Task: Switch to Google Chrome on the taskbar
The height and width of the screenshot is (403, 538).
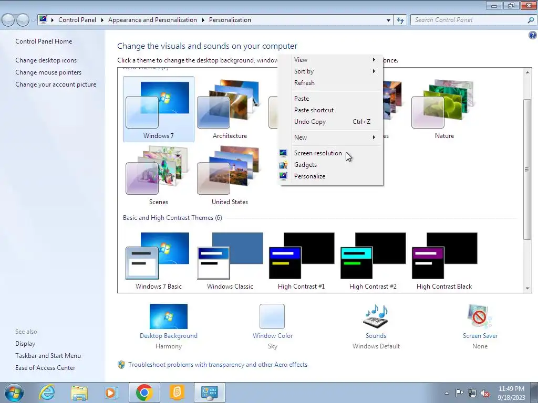Action: coord(144,393)
